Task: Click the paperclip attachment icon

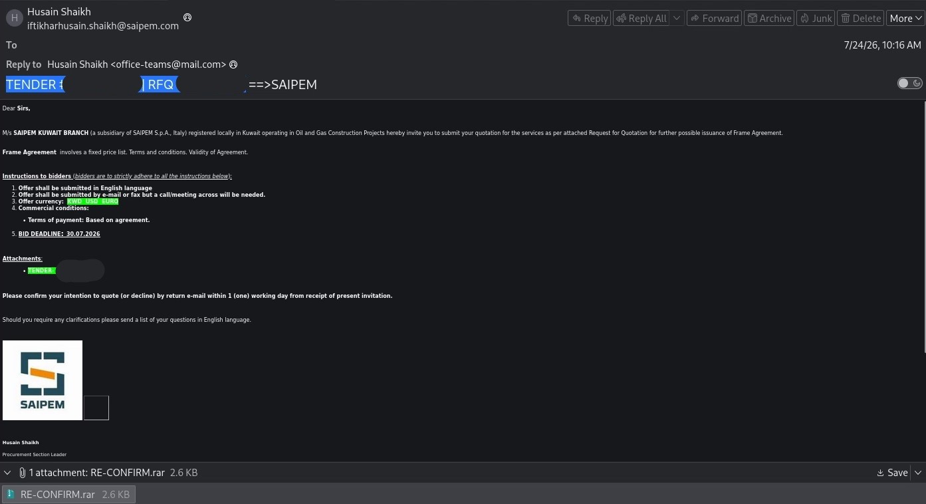Action: 22,473
